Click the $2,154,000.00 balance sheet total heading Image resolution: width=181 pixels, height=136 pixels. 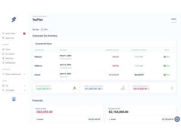tap(118, 112)
